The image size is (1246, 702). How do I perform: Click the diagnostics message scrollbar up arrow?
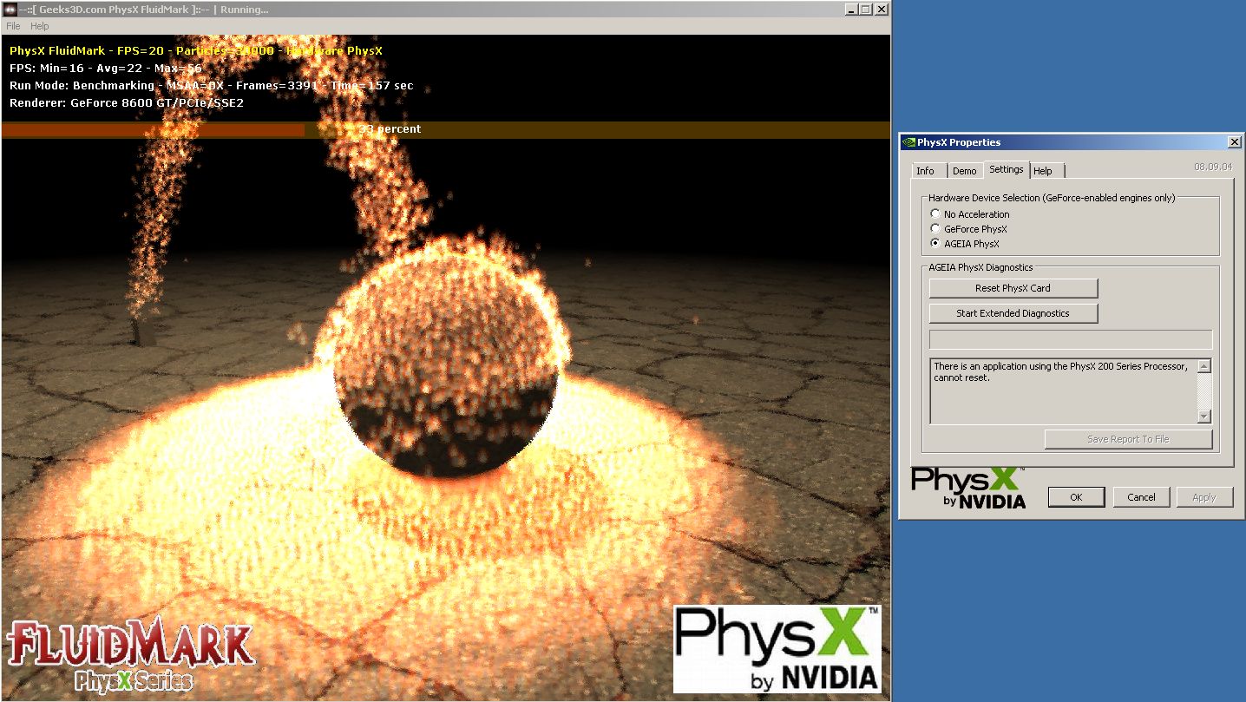(1203, 366)
